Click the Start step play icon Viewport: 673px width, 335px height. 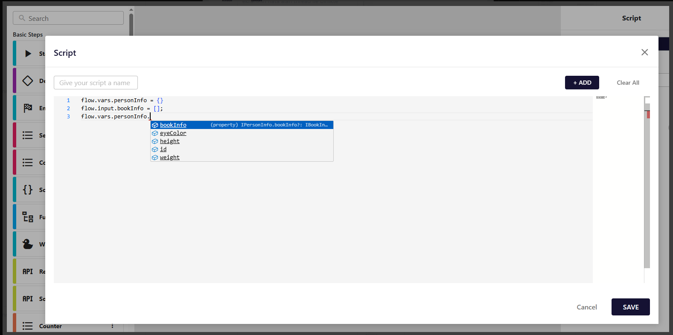point(28,54)
